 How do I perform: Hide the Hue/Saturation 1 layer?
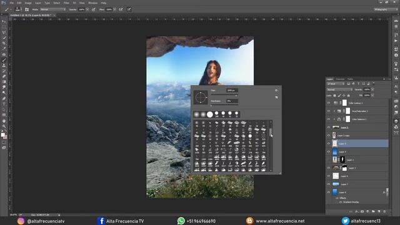click(x=329, y=111)
